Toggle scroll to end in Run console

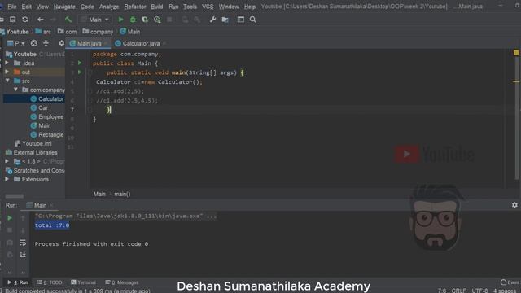coord(23,255)
